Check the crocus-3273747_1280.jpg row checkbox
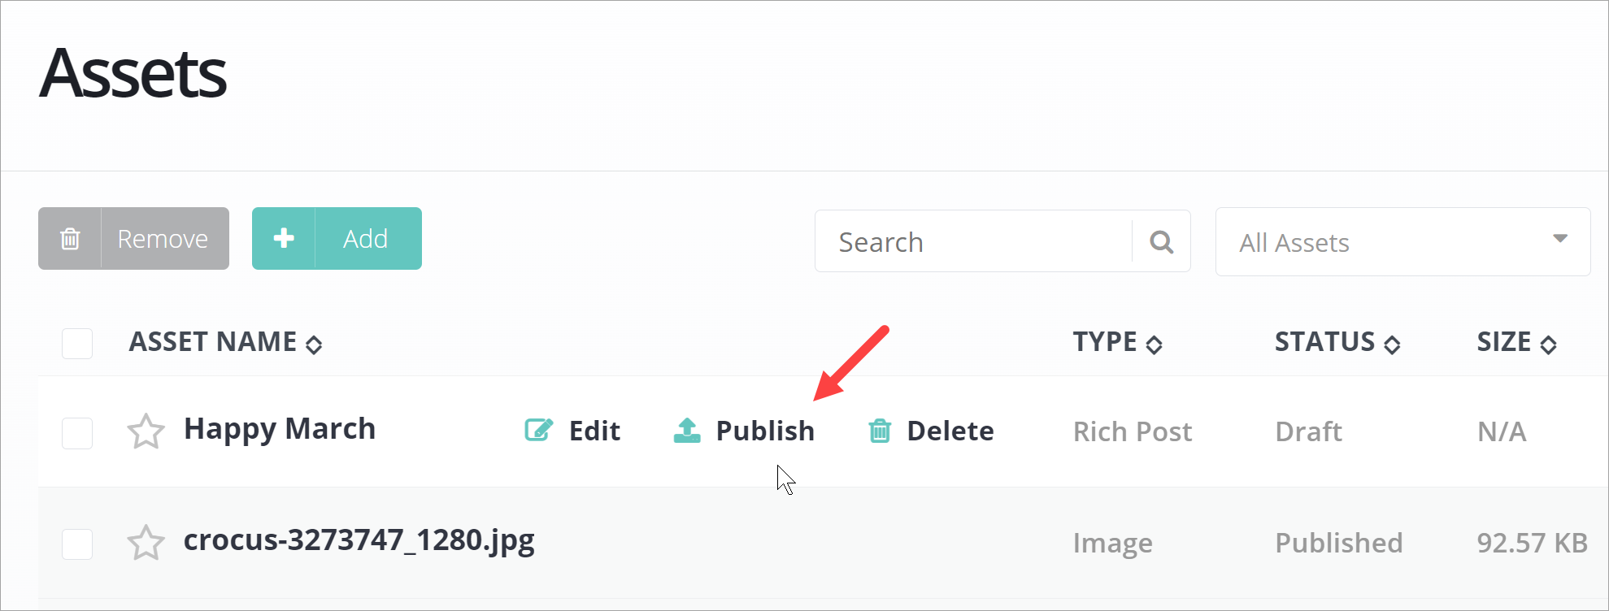The image size is (1609, 611). 77,544
